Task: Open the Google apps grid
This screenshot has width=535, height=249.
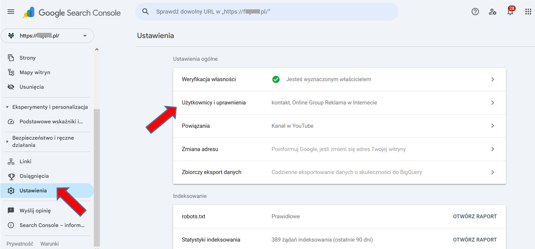Action: [528, 12]
